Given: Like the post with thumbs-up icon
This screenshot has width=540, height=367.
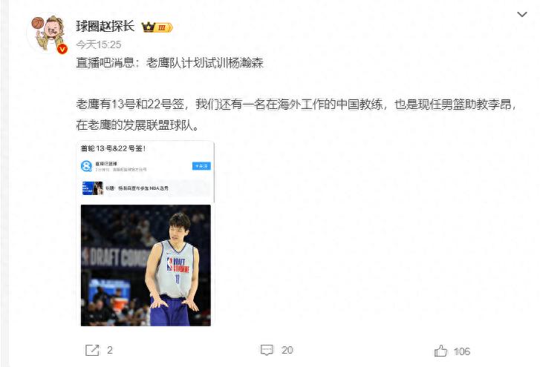Looking at the screenshot, I should pos(440,351).
